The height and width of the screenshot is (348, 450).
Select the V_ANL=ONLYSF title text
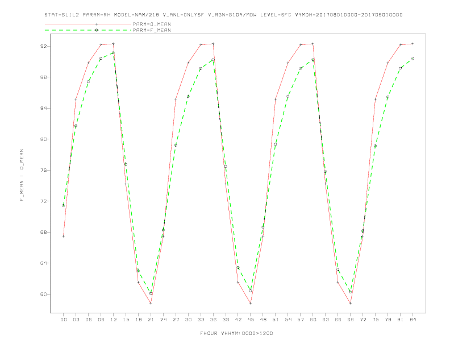tap(183, 15)
